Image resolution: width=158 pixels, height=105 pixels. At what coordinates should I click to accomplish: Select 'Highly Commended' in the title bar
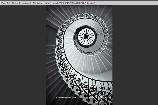(21, 3)
